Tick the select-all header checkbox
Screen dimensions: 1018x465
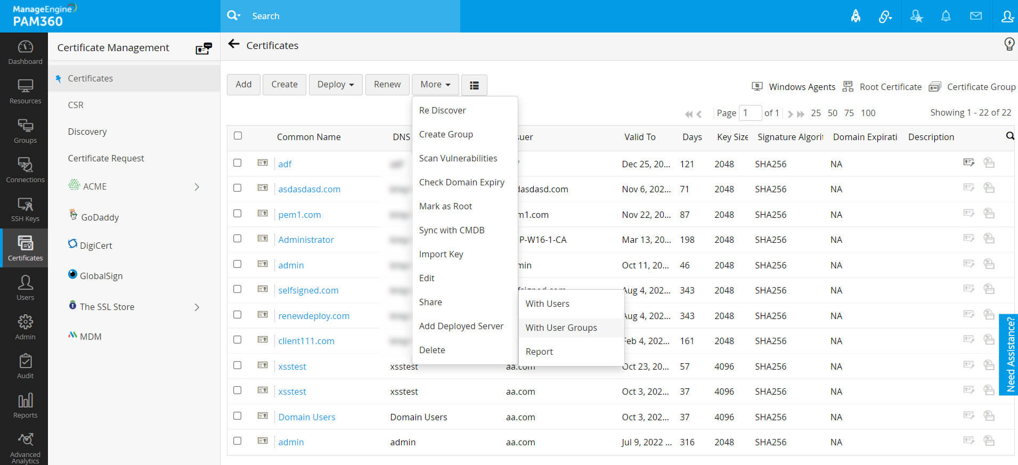pyautogui.click(x=238, y=135)
